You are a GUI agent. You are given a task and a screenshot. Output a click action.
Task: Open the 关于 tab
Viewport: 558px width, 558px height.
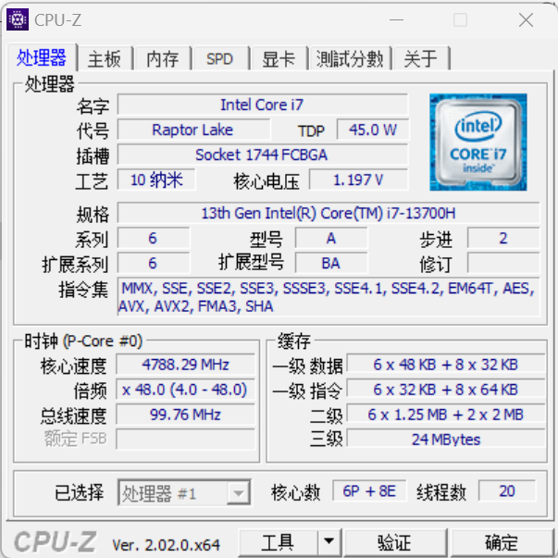pyautogui.click(x=420, y=58)
